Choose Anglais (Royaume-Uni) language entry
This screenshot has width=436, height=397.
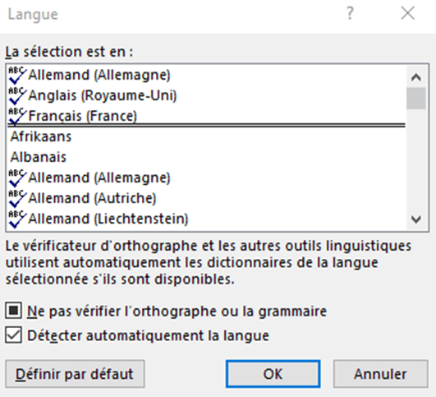(206, 95)
